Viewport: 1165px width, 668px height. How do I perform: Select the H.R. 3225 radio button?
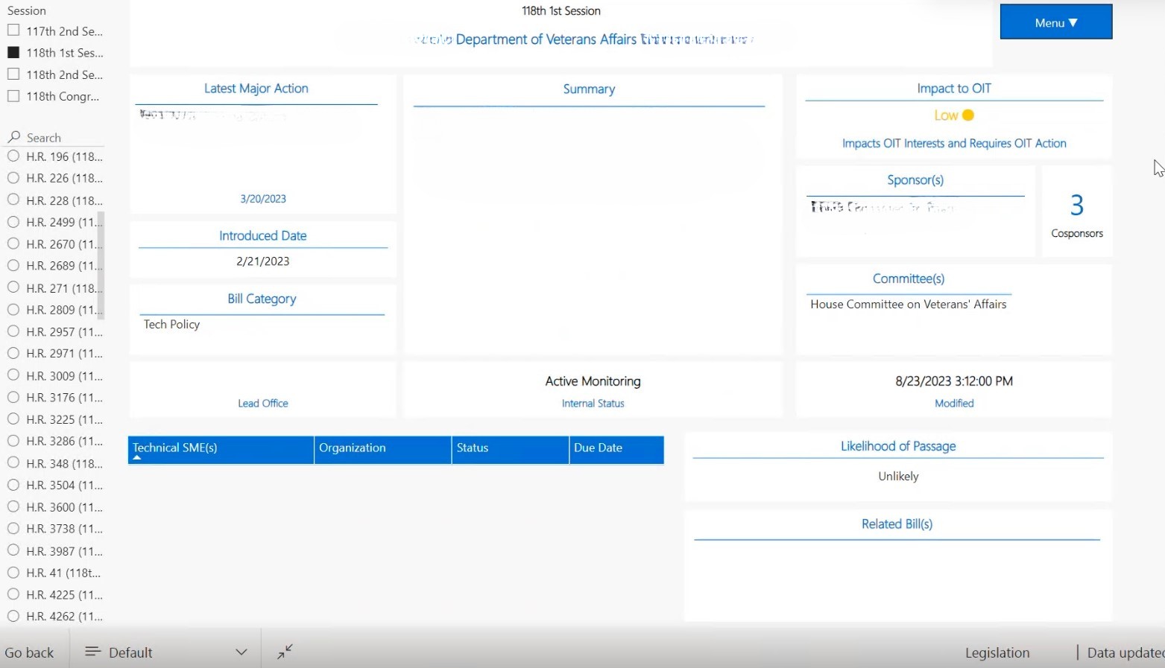(x=13, y=419)
